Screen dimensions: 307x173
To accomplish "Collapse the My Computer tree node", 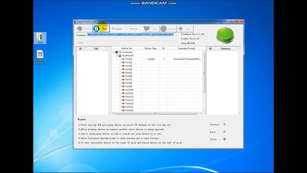I will 113,52.
